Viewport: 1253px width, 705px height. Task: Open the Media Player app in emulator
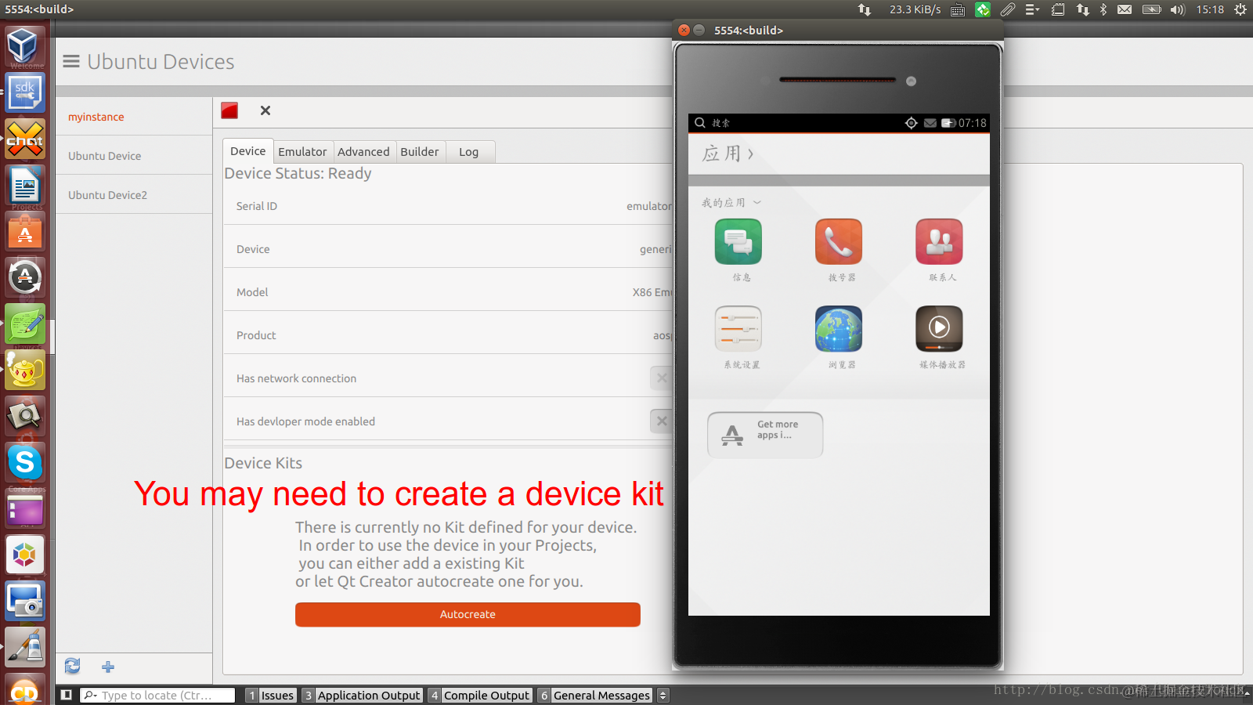tap(939, 329)
